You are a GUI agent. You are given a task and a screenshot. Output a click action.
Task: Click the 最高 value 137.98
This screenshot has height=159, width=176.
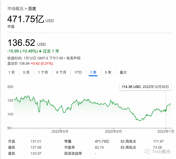36,147
